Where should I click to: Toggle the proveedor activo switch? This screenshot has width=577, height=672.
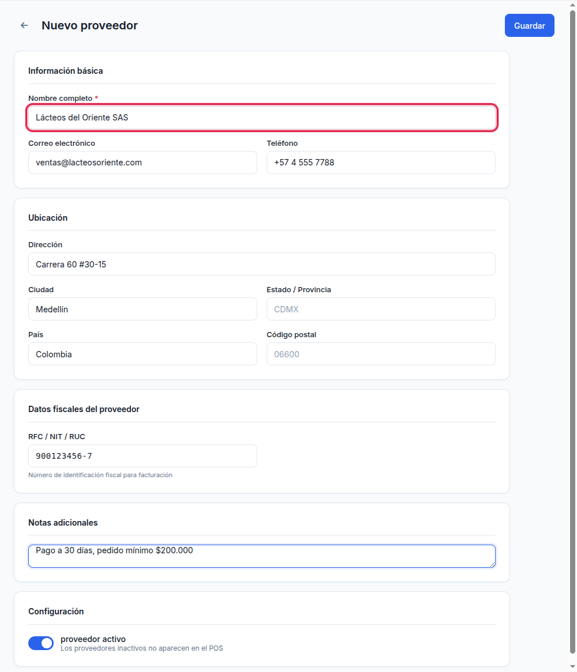click(x=41, y=643)
